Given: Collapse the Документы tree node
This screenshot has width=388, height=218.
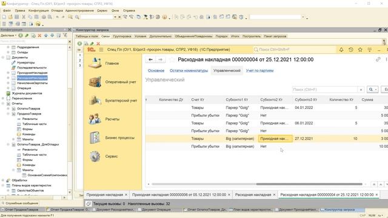Looking at the screenshot, I should (3, 58).
